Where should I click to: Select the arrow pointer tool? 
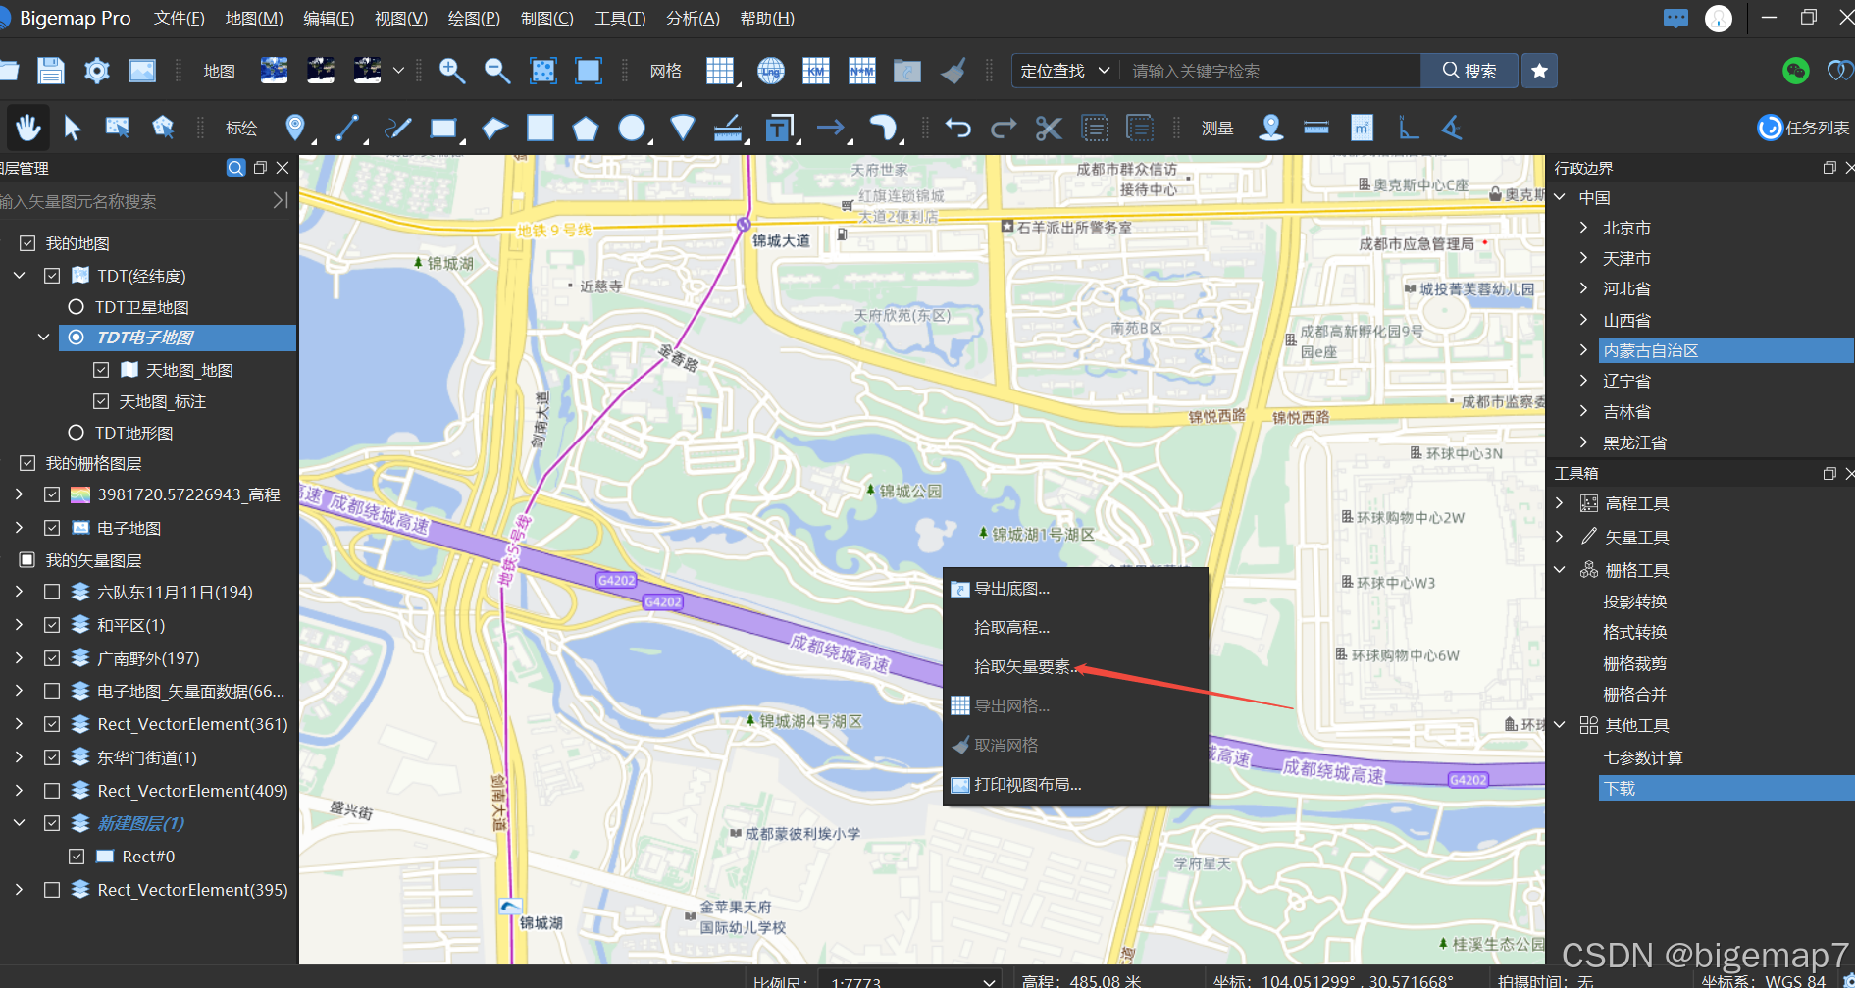[73, 128]
